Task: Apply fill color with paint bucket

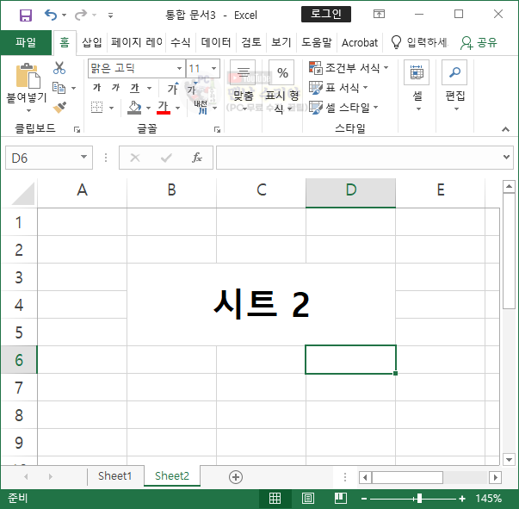Action: click(x=134, y=108)
